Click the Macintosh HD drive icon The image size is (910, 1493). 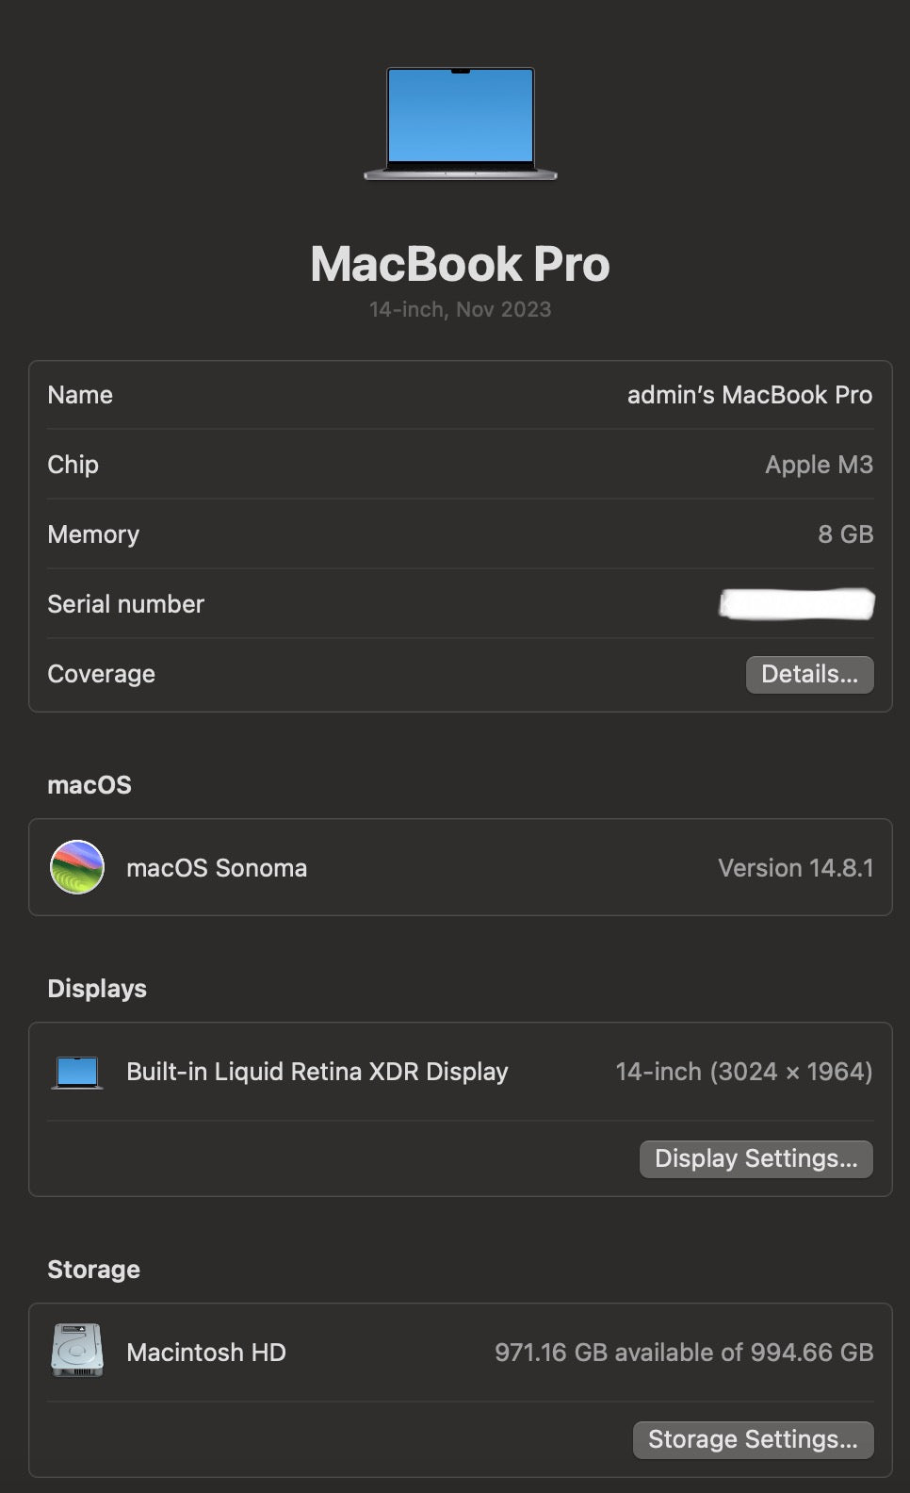click(x=77, y=1351)
